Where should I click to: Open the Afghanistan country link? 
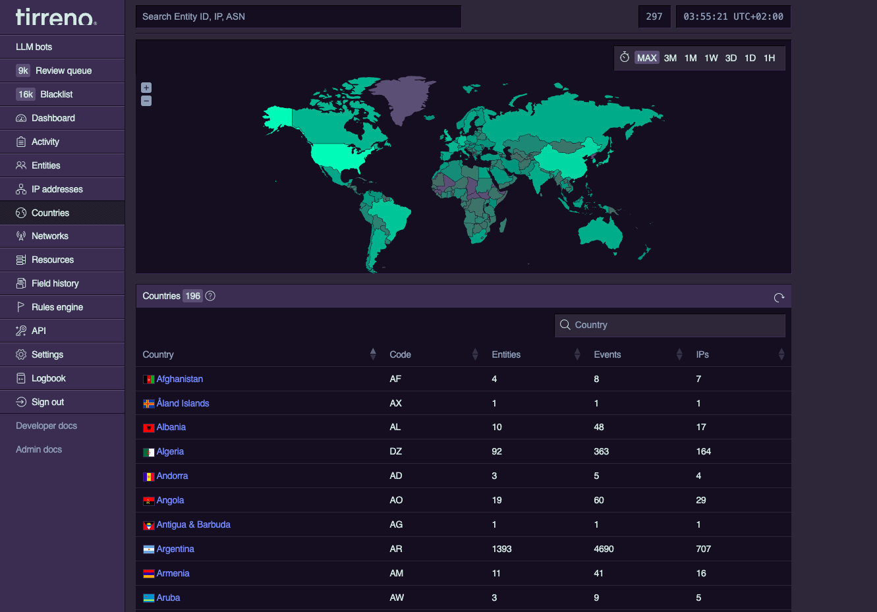pyautogui.click(x=179, y=379)
